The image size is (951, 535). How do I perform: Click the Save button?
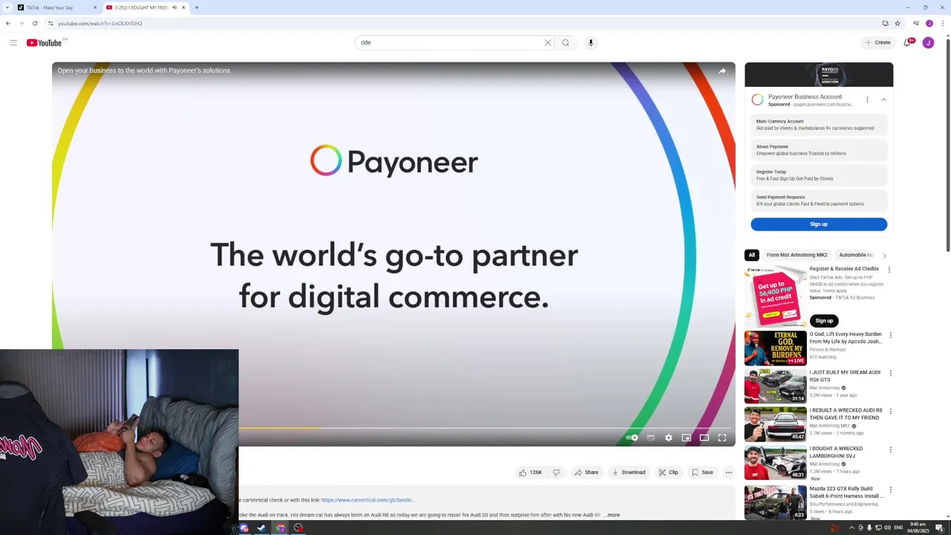pyautogui.click(x=703, y=473)
